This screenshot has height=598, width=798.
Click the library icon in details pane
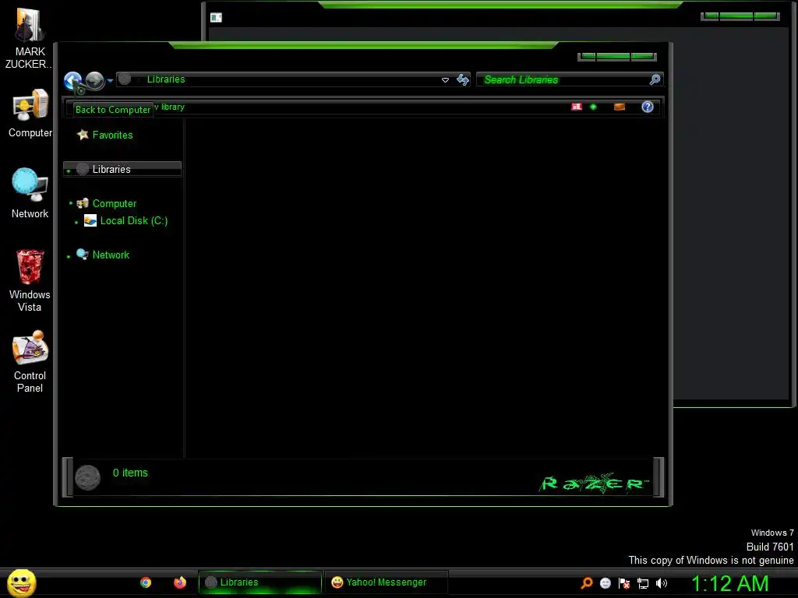point(87,478)
